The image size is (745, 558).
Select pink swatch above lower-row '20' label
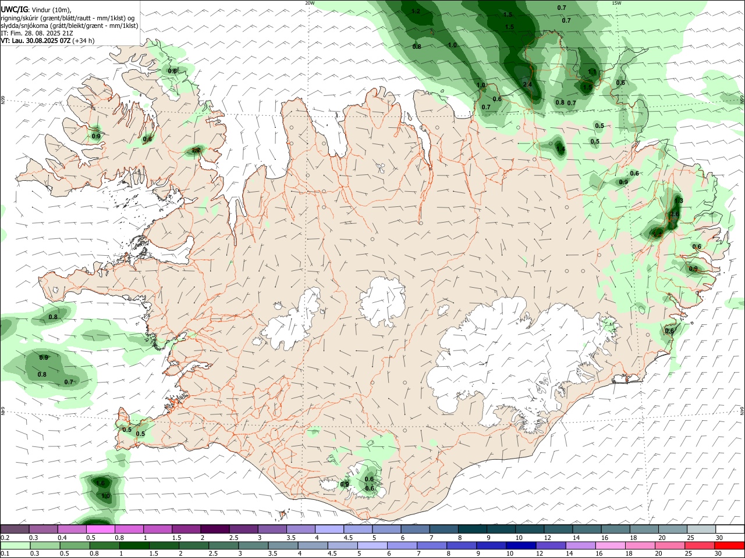pyautogui.click(x=670, y=546)
